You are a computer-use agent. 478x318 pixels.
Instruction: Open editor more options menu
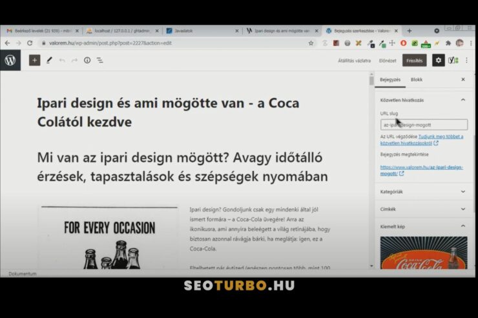(x=467, y=60)
